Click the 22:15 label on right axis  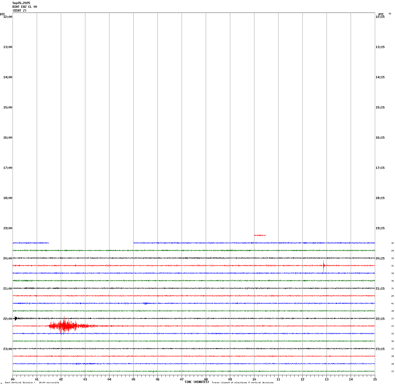pos(380,319)
